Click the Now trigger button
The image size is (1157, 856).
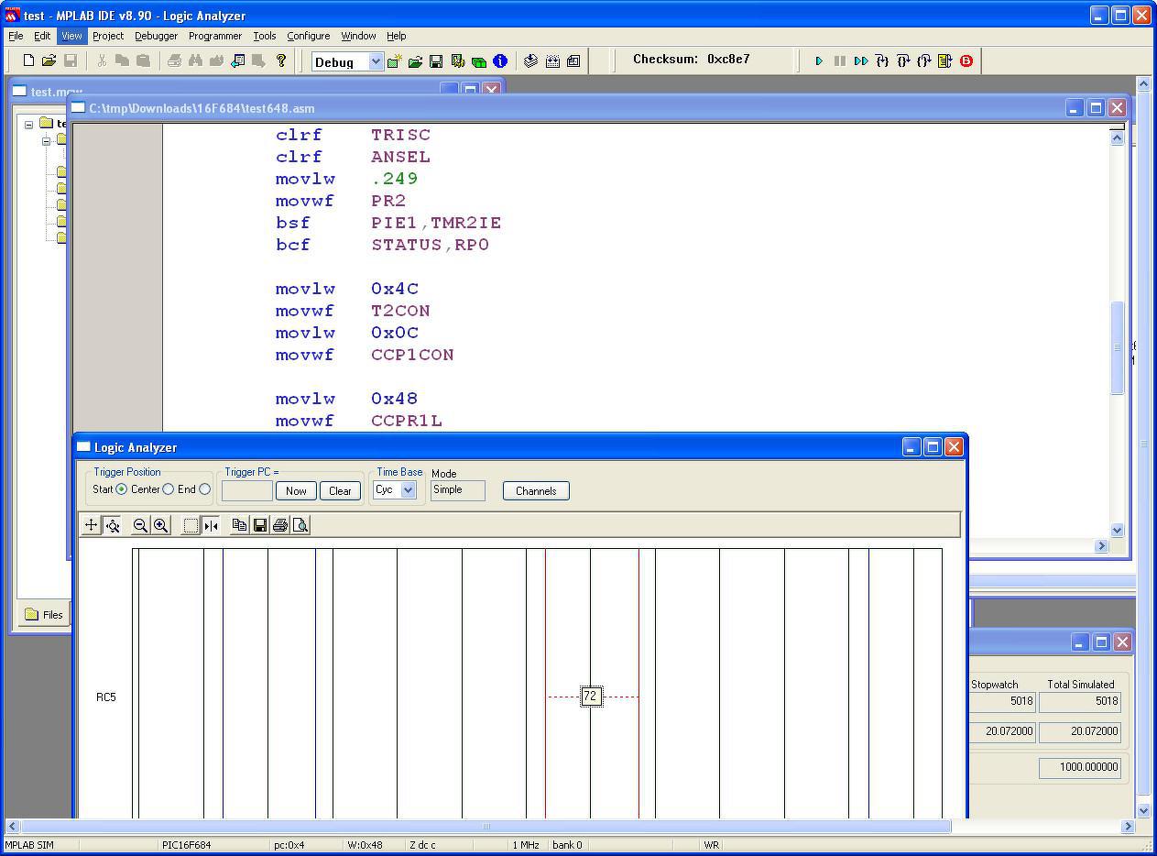tap(296, 491)
